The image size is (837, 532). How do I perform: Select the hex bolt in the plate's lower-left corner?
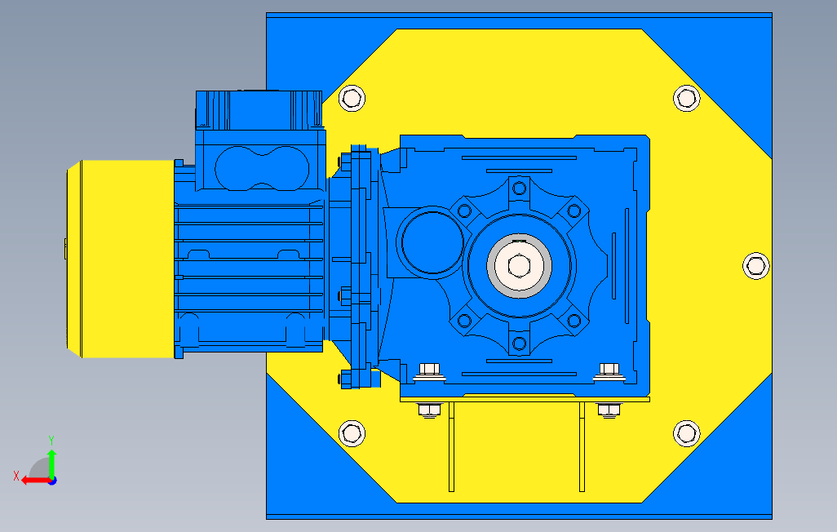(352, 433)
